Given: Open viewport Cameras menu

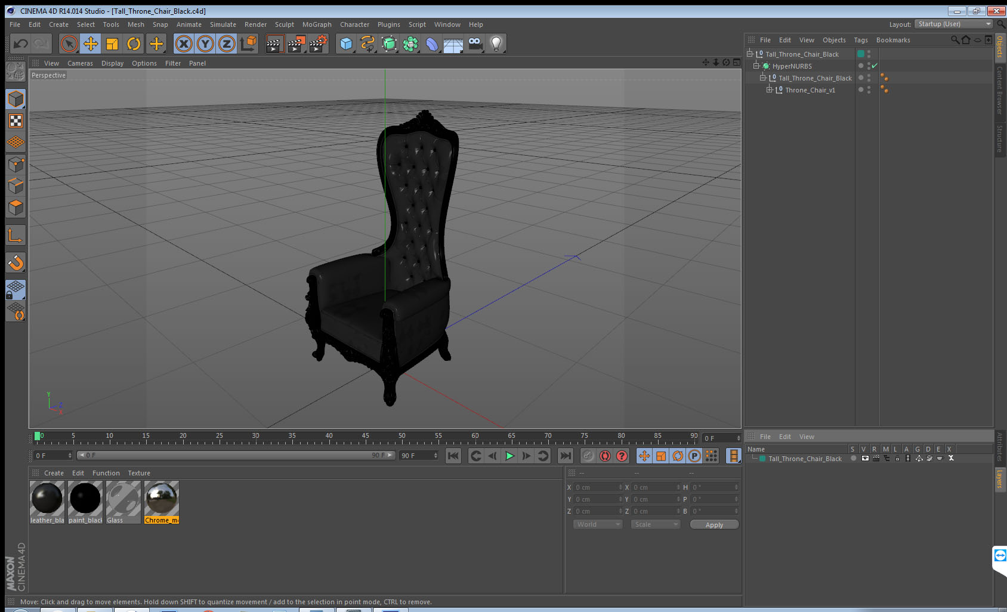Looking at the screenshot, I should [80, 63].
